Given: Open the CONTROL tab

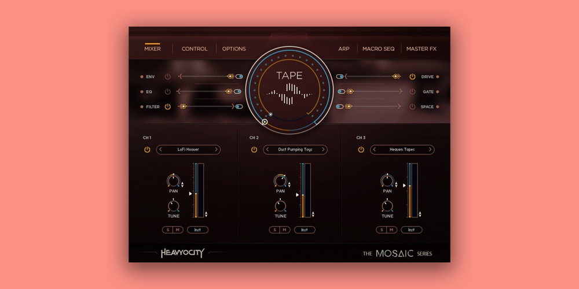Looking at the screenshot, I should (x=195, y=49).
